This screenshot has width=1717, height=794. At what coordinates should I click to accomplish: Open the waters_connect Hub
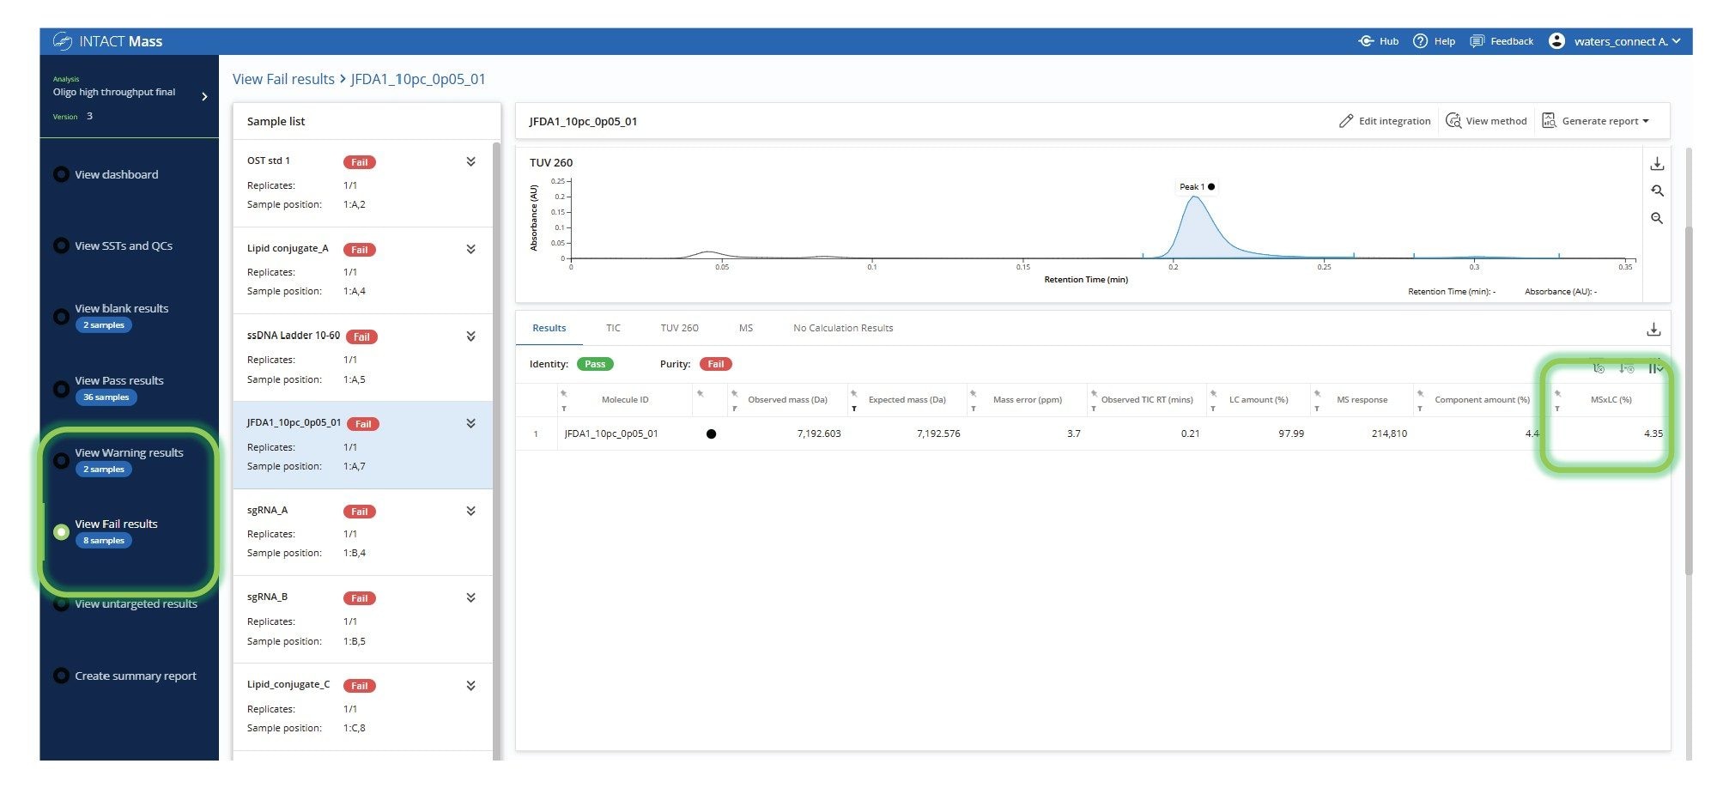coord(1378,41)
